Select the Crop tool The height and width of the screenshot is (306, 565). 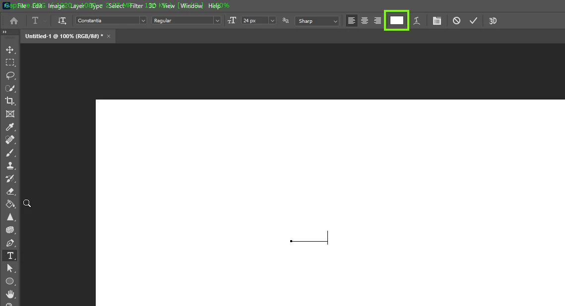click(10, 101)
